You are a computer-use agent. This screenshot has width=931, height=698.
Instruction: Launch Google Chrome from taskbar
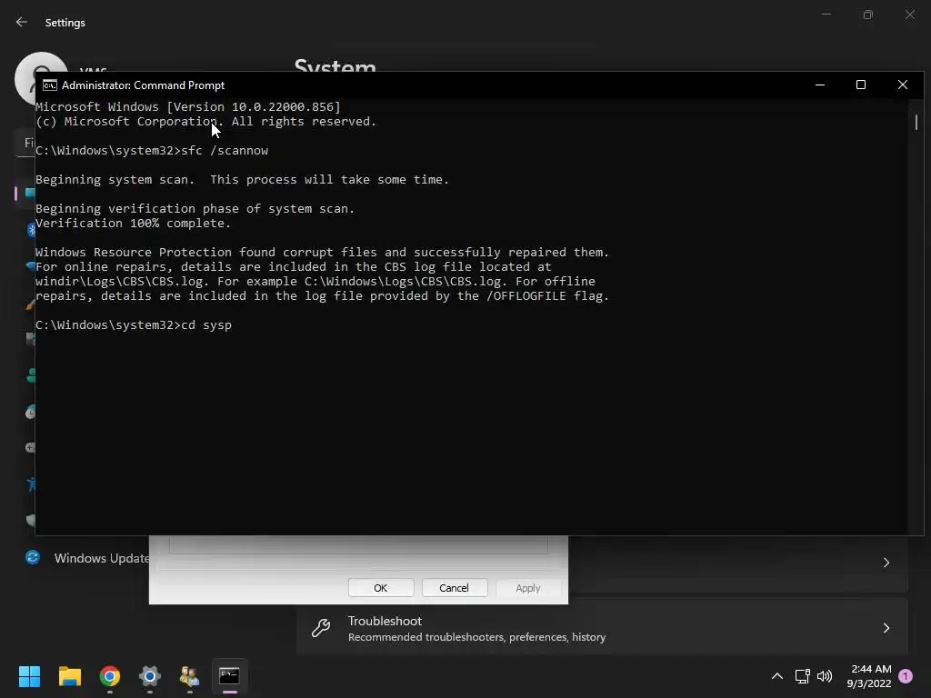coord(110,676)
